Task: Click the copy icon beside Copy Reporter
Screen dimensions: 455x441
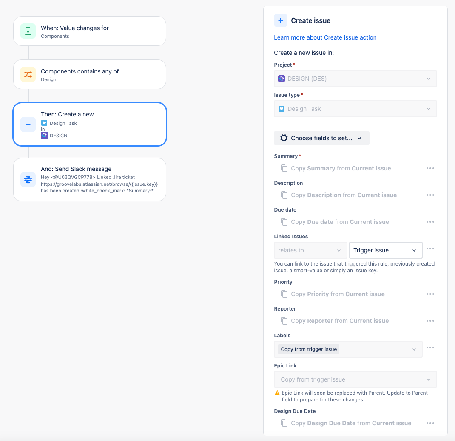Action: [285, 321]
